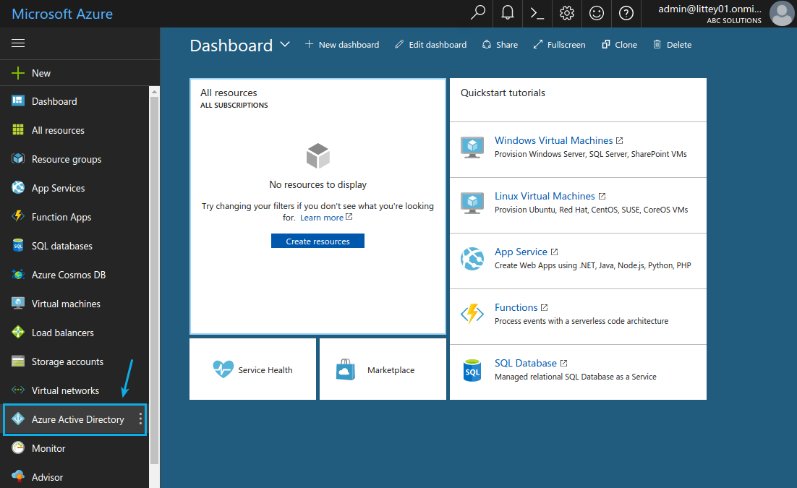Image resolution: width=797 pixels, height=488 pixels.
Task: Delete the dashboard
Action: 672,45
